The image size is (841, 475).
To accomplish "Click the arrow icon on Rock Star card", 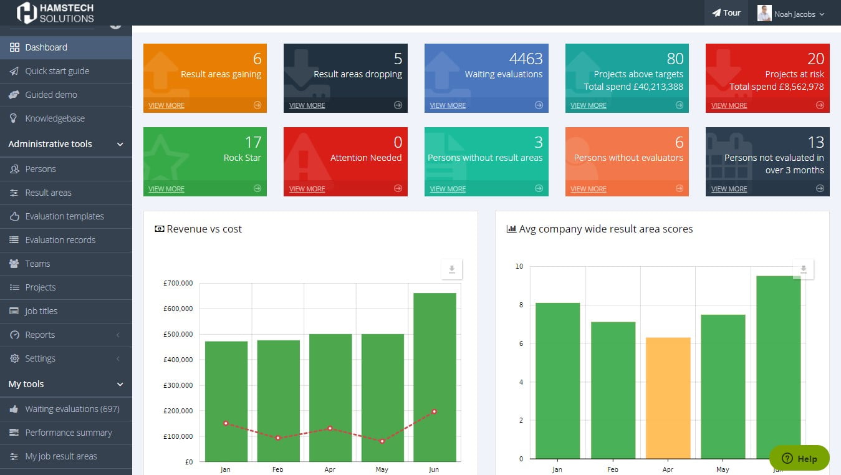I will coord(257,189).
